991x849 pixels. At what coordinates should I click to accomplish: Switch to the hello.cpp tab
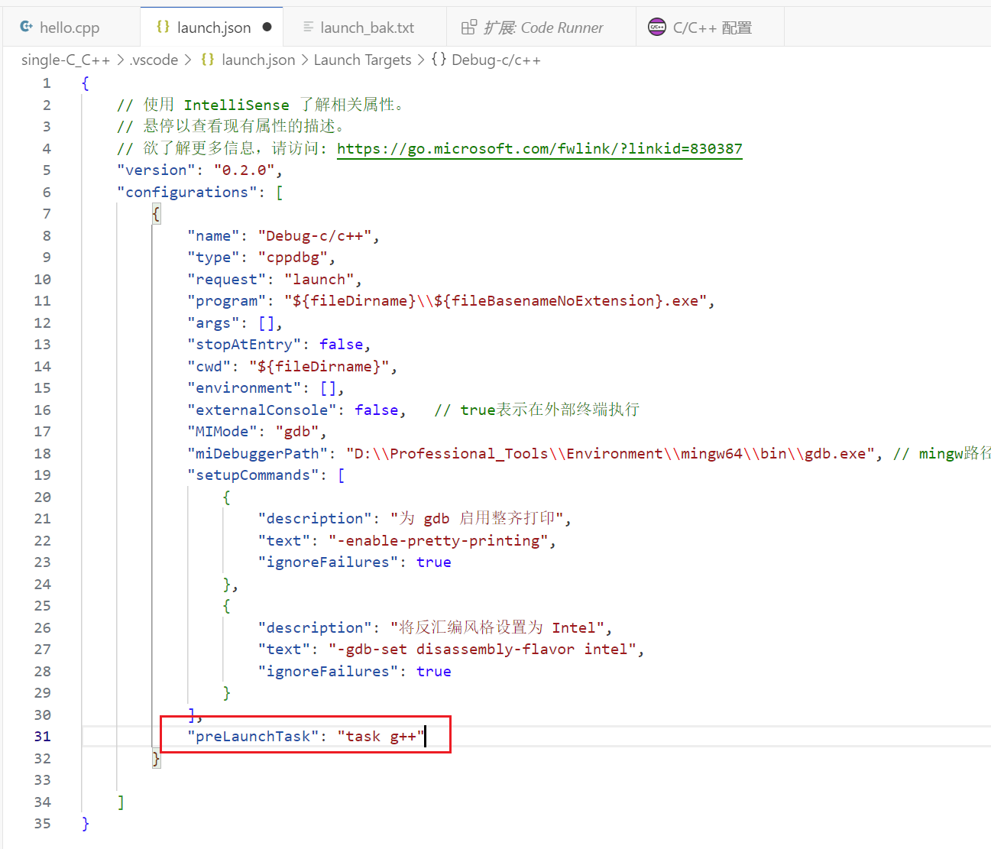tap(70, 28)
